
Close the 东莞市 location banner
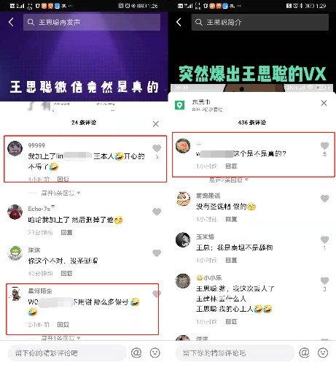coord(324,103)
